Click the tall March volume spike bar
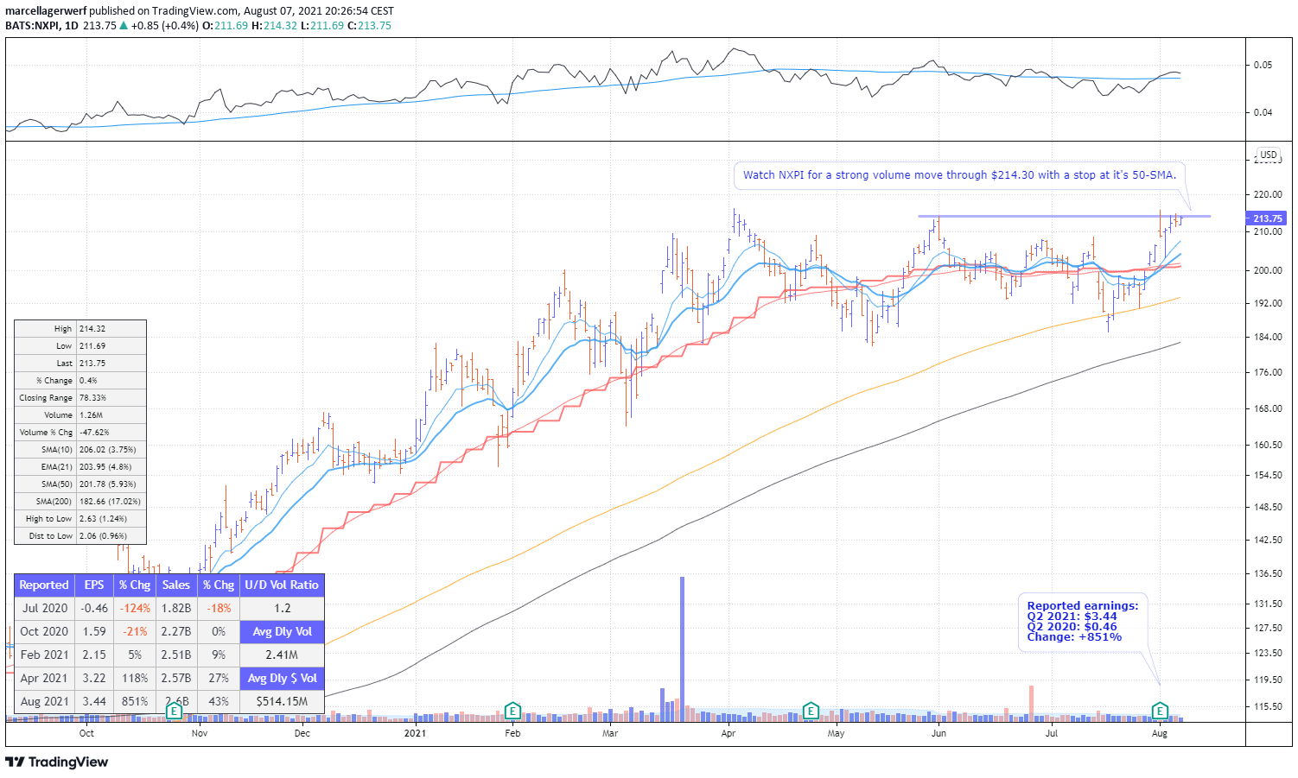 pos(682,648)
